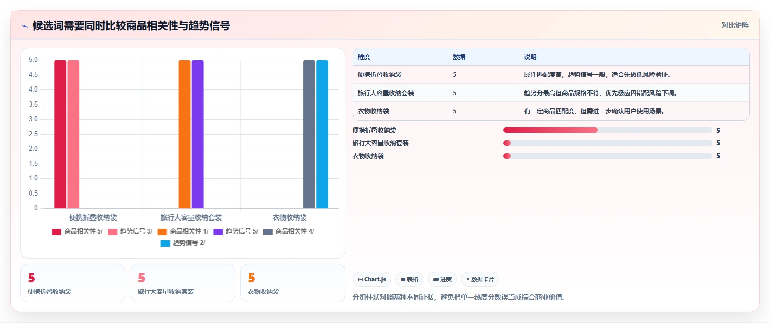Click the 对比矩阵 label in the header
The height and width of the screenshot is (323, 770).
[x=735, y=25]
